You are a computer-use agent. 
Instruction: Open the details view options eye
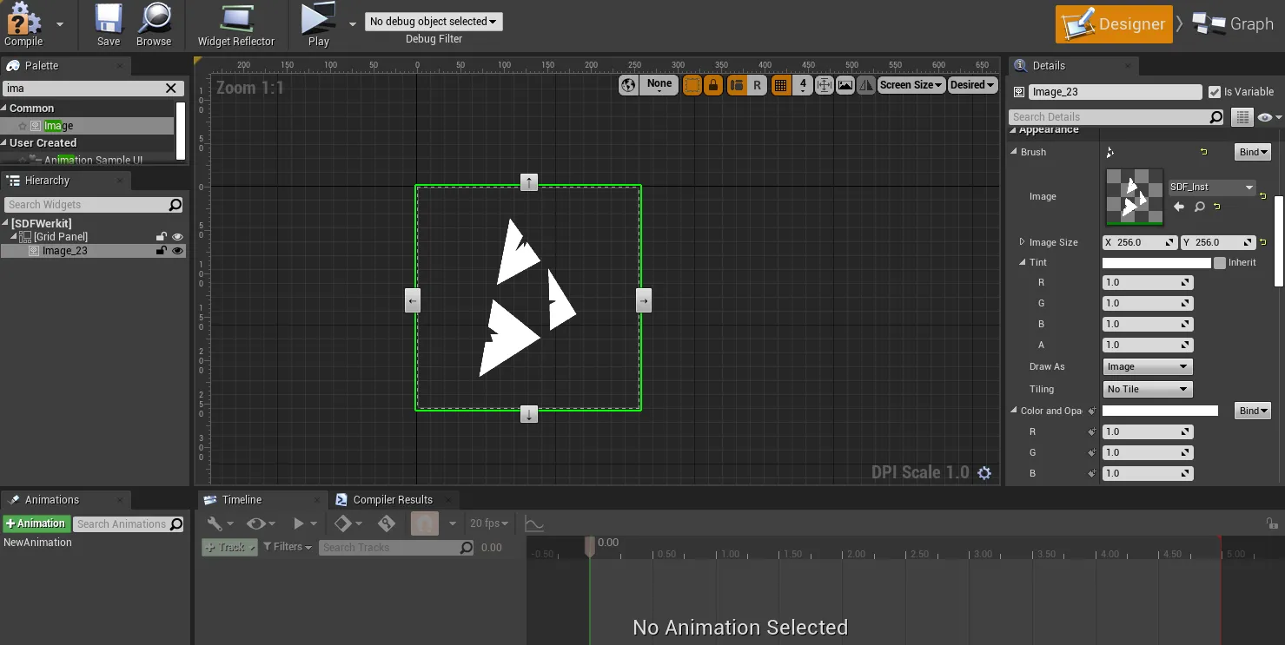click(x=1268, y=117)
